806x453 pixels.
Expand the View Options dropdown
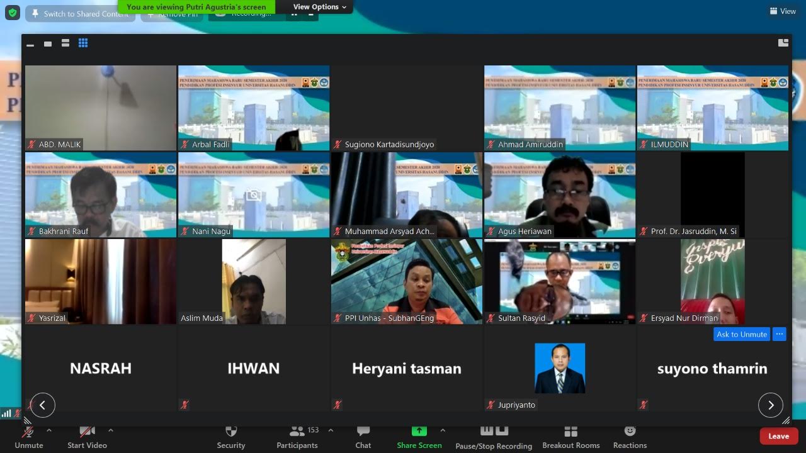click(x=319, y=7)
